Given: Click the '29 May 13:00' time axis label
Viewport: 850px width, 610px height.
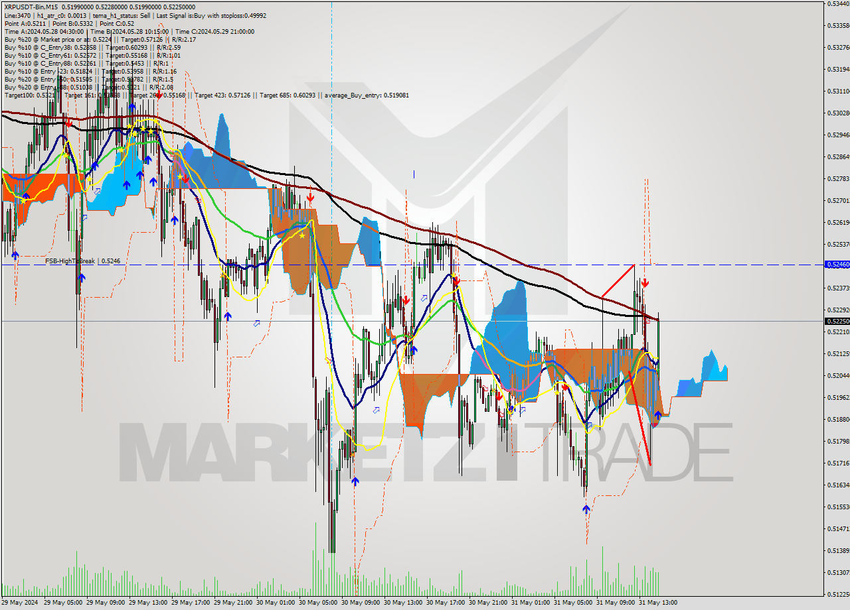Looking at the screenshot, I should (x=147, y=603).
